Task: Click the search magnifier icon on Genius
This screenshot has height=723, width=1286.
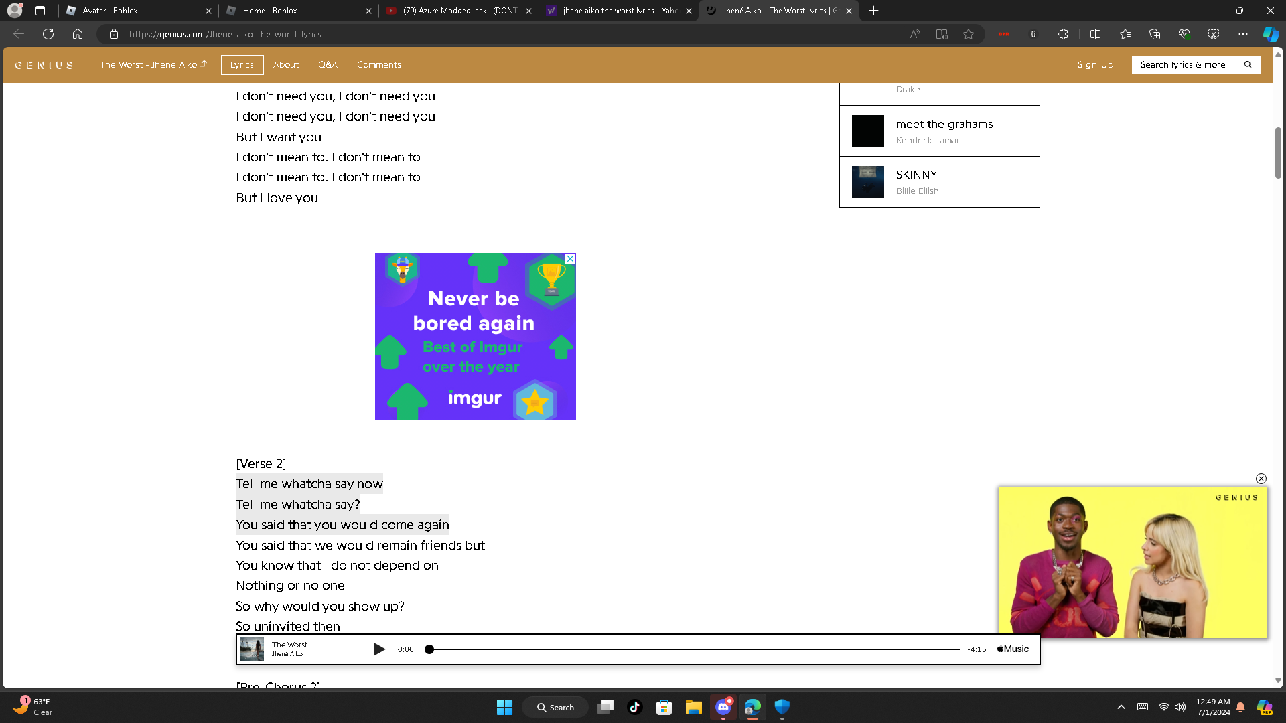Action: pos(1248,65)
